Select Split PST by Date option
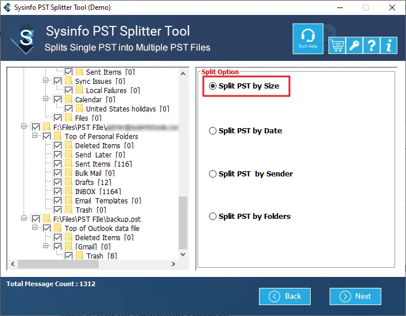This screenshot has width=406, height=316. pyautogui.click(x=245, y=131)
